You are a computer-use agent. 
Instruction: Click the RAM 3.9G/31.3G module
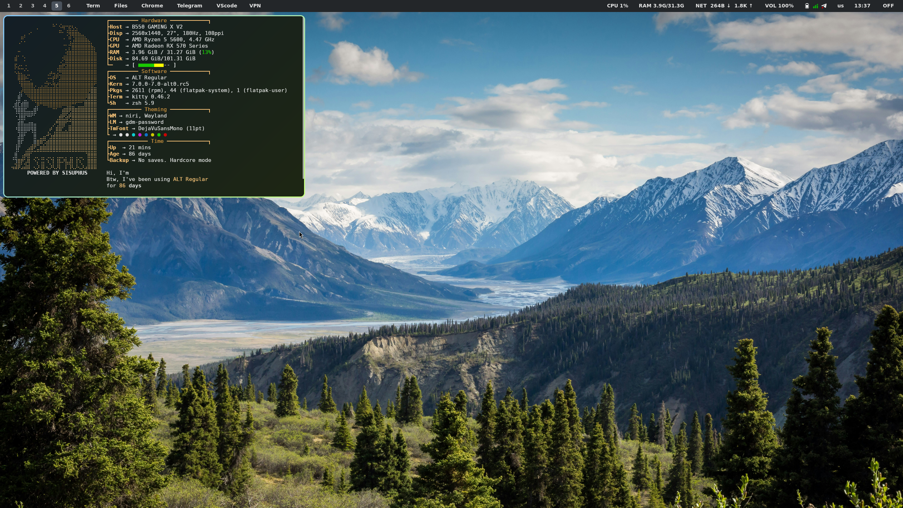661,6
